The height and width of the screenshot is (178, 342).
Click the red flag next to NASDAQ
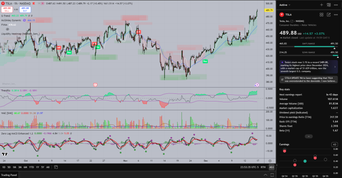coord(34,3)
